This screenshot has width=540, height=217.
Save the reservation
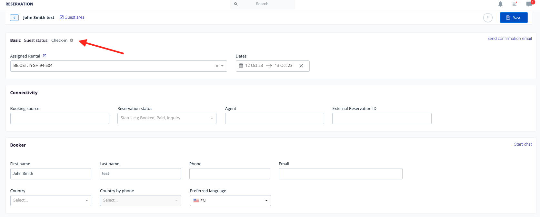(514, 18)
